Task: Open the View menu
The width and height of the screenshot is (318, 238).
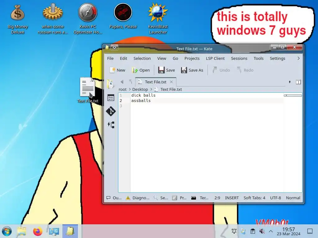Action: point(161,59)
